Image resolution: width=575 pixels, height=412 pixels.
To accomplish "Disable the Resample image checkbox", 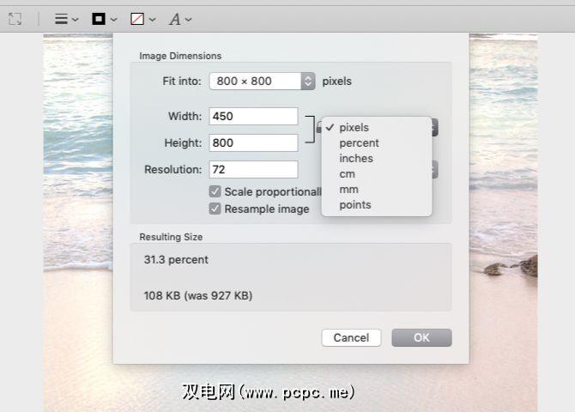I will pyautogui.click(x=215, y=209).
